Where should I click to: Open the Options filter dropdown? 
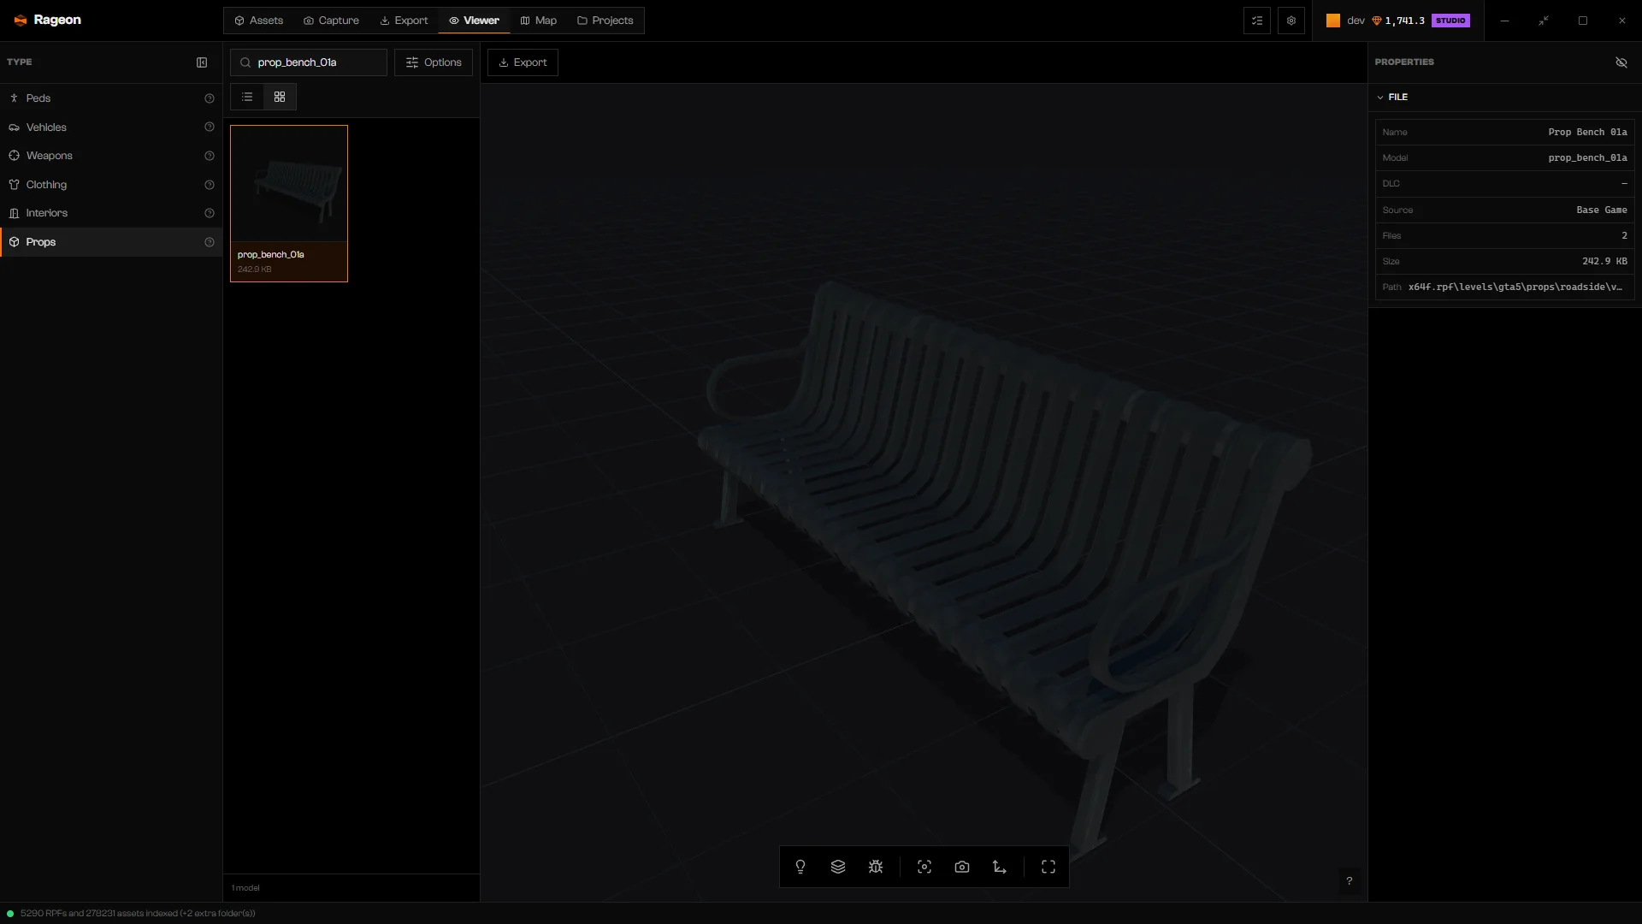434,62
